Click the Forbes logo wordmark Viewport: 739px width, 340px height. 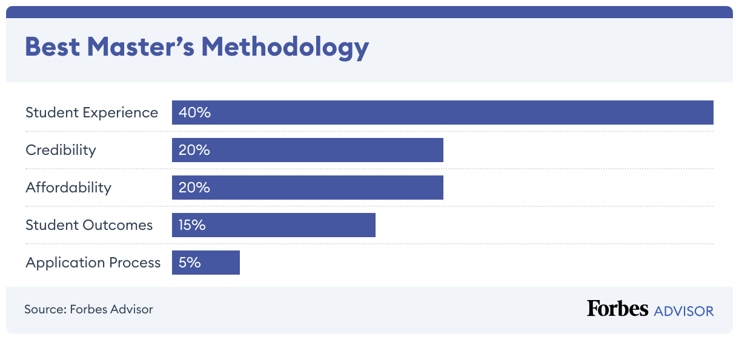click(x=617, y=309)
